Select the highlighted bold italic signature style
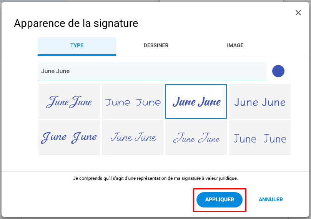311x219 pixels. [196, 101]
